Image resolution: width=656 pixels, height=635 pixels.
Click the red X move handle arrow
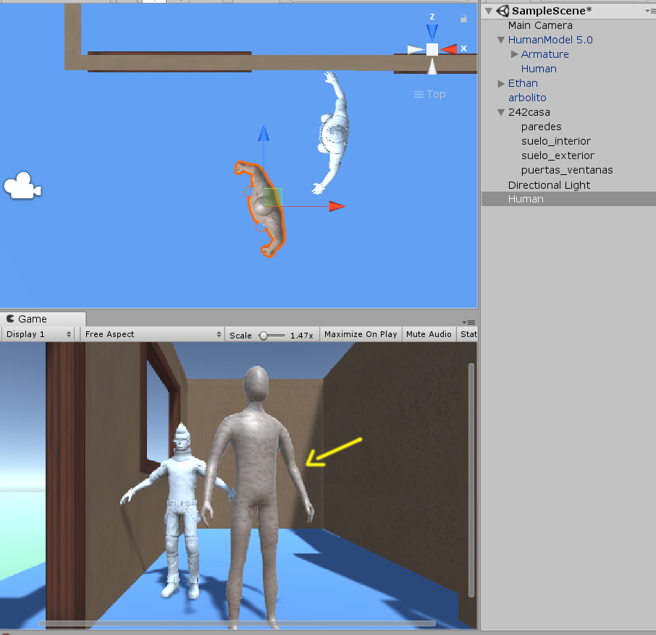[x=337, y=206]
